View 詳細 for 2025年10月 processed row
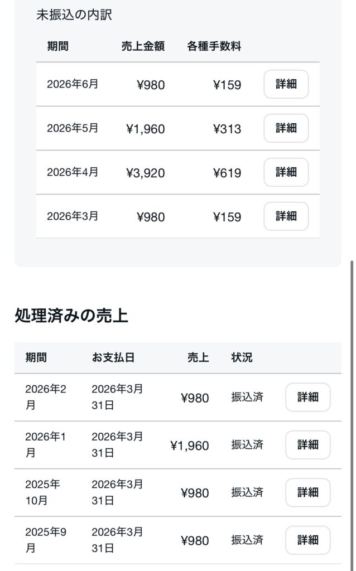Image resolution: width=356 pixels, height=571 pixels. [308, 493]
